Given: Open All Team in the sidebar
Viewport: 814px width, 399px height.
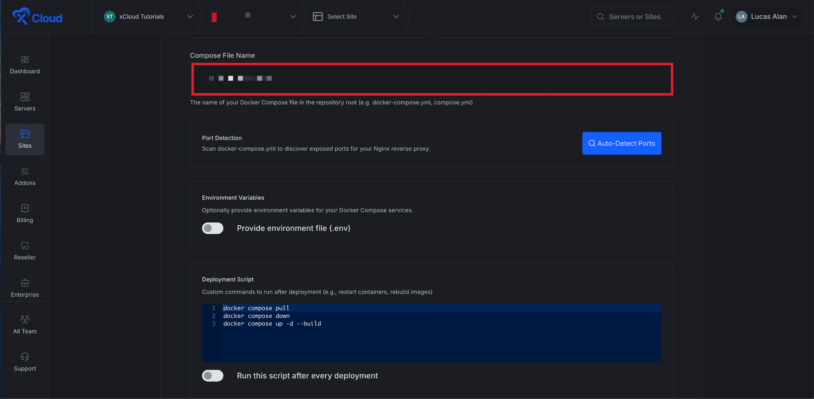Looking at the screenshot, I should (x=25, y=325).
